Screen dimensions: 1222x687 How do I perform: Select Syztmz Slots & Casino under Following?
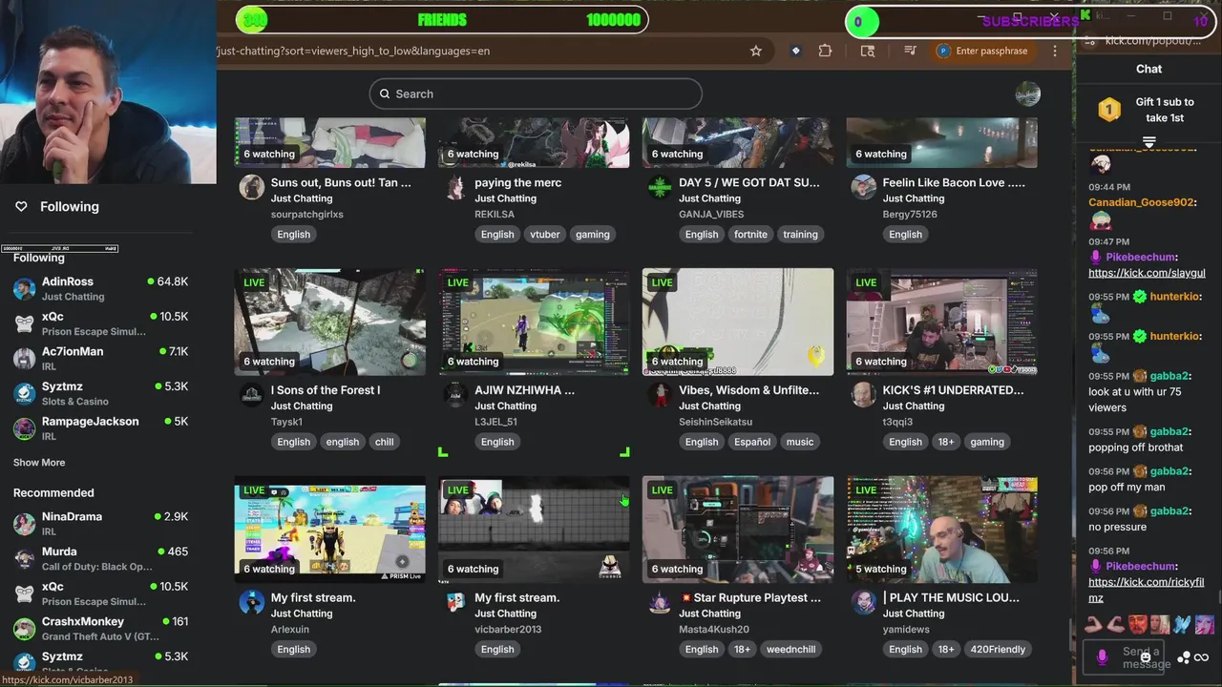(100, 393)
